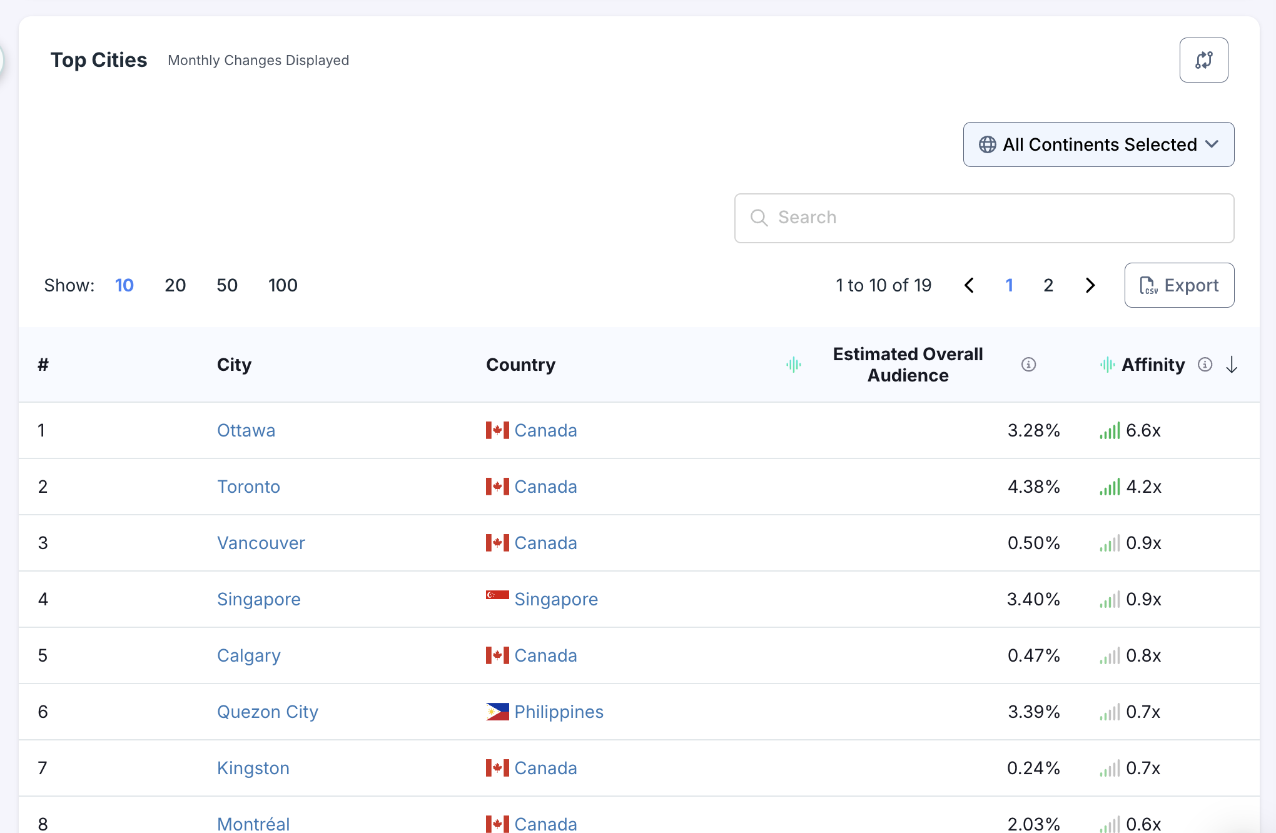
Task: Open the Singapore country link
Action: point(556,599)
